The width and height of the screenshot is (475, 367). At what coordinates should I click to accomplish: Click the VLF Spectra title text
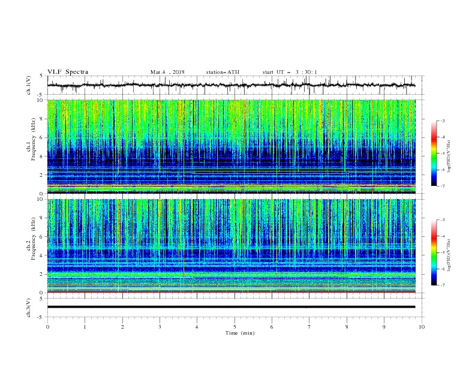point(68,72)
